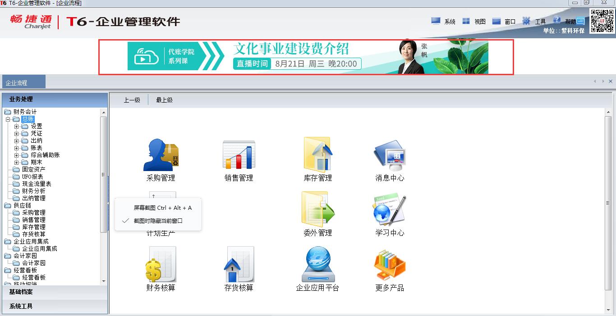Select UFO报表 in the tree
Image resolution: width=616 pixels, height=316 pixels.
pos(33,177)
